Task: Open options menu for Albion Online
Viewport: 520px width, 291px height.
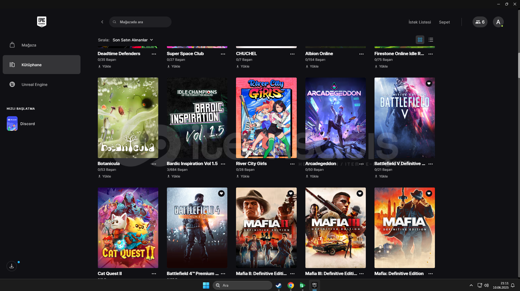Action: (x=361, y=54)
